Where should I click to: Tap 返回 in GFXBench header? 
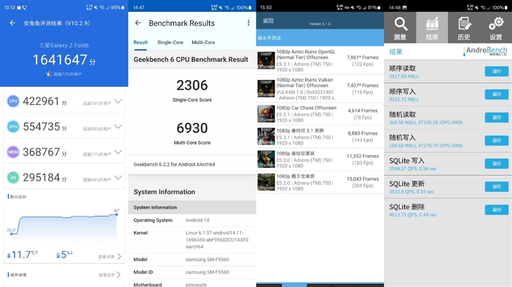click(x=268, y=20)
